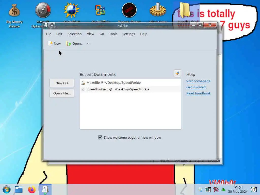Expand the Open recent dropdown arrow
The height and width of the screenshot is (195, 260).
click(x=88, y=44)
